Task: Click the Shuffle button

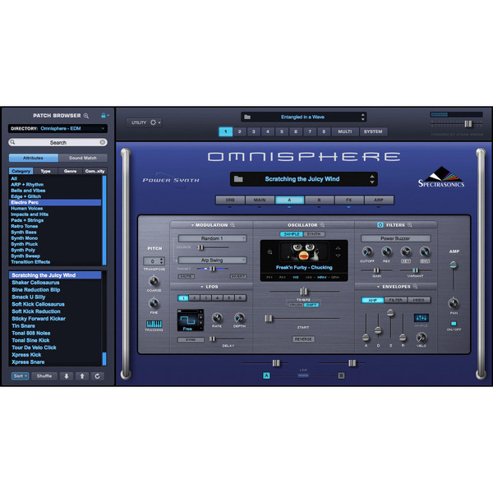Action: pyautogui.click(x=44, y=376)
